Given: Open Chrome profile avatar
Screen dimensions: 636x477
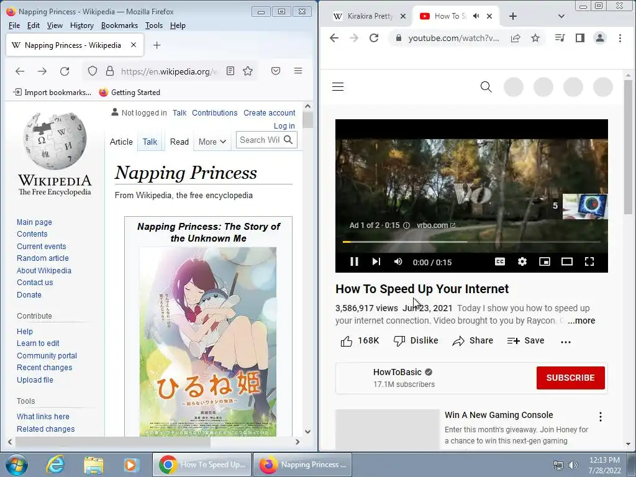Looking at the screenshot, I should point(600,38).
